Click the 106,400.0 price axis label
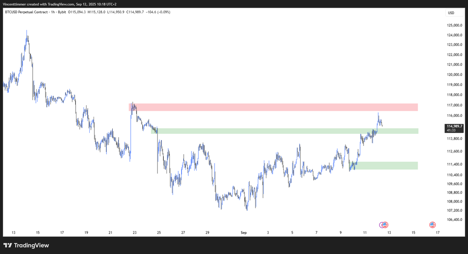Screen dimensions: 468x254 [455, 220]
